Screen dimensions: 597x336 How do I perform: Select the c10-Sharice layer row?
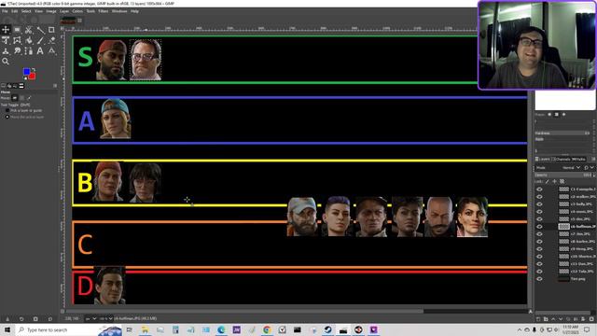[564, 257]
